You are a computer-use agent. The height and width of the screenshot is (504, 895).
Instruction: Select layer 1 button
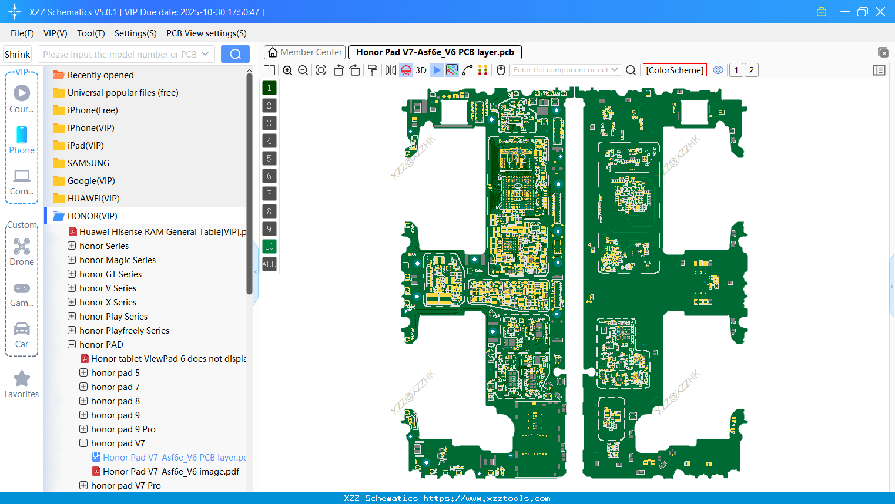pyautogui.click(x=269, y=88)
